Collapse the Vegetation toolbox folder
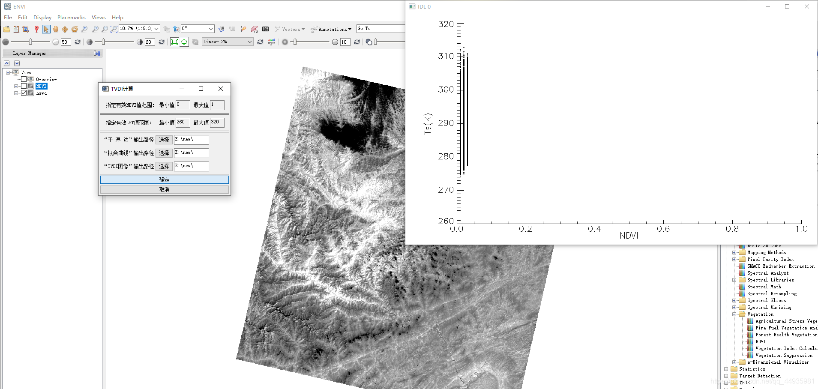Screen dimensions: 818x389 coord(734,314)
